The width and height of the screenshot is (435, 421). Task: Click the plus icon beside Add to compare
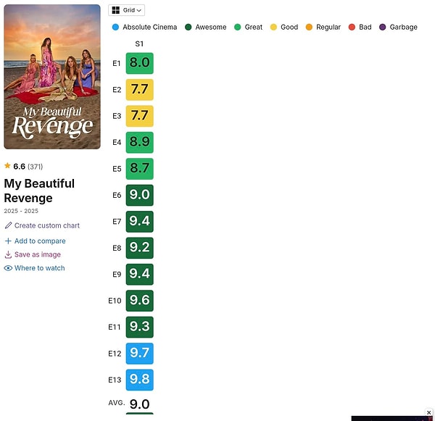pos(8,241)
